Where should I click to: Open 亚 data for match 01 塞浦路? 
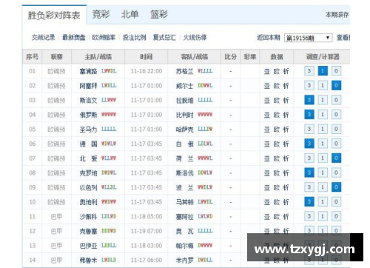tap(267, 71)
